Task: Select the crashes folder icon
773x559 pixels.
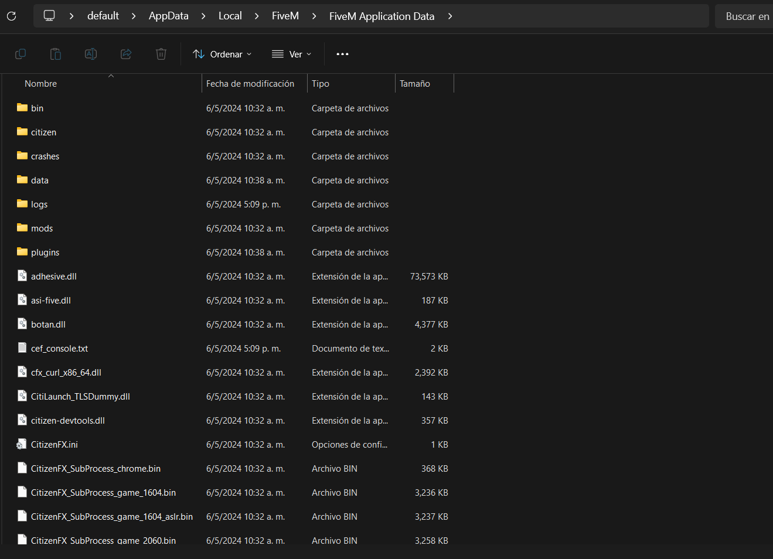Action: pyautogui.click(x=22, y=156)
